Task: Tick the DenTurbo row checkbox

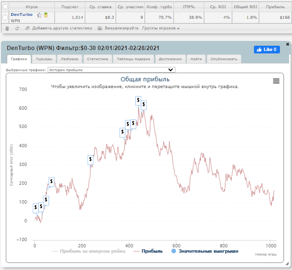Action: click(x=5, y=17)
